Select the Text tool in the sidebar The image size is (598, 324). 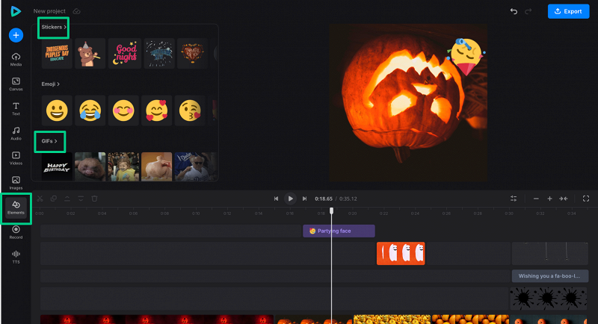click(x=16, y=108)
